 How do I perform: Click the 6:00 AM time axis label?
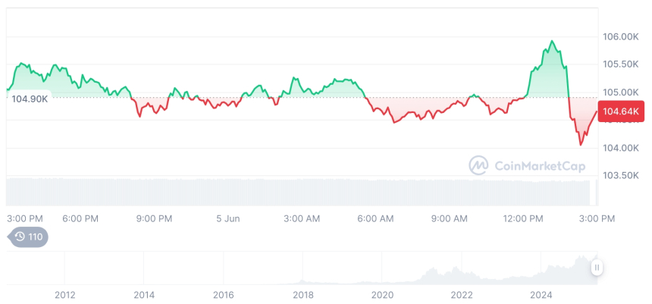click(x=375, y=218)
